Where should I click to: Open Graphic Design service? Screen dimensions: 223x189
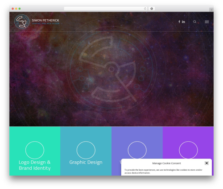click(86, 162)
